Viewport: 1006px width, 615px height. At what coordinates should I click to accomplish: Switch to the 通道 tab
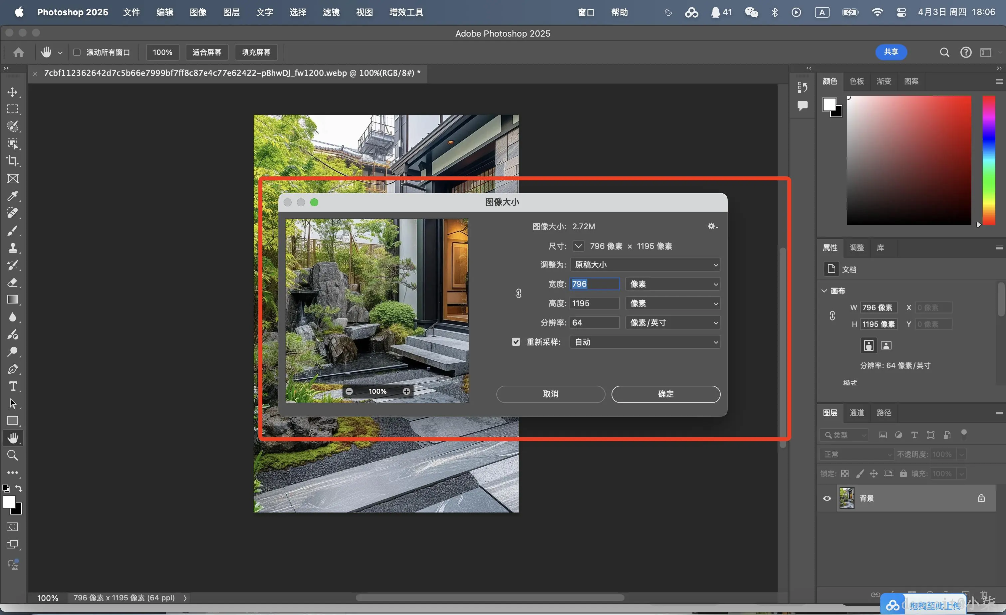coord(856,413)
